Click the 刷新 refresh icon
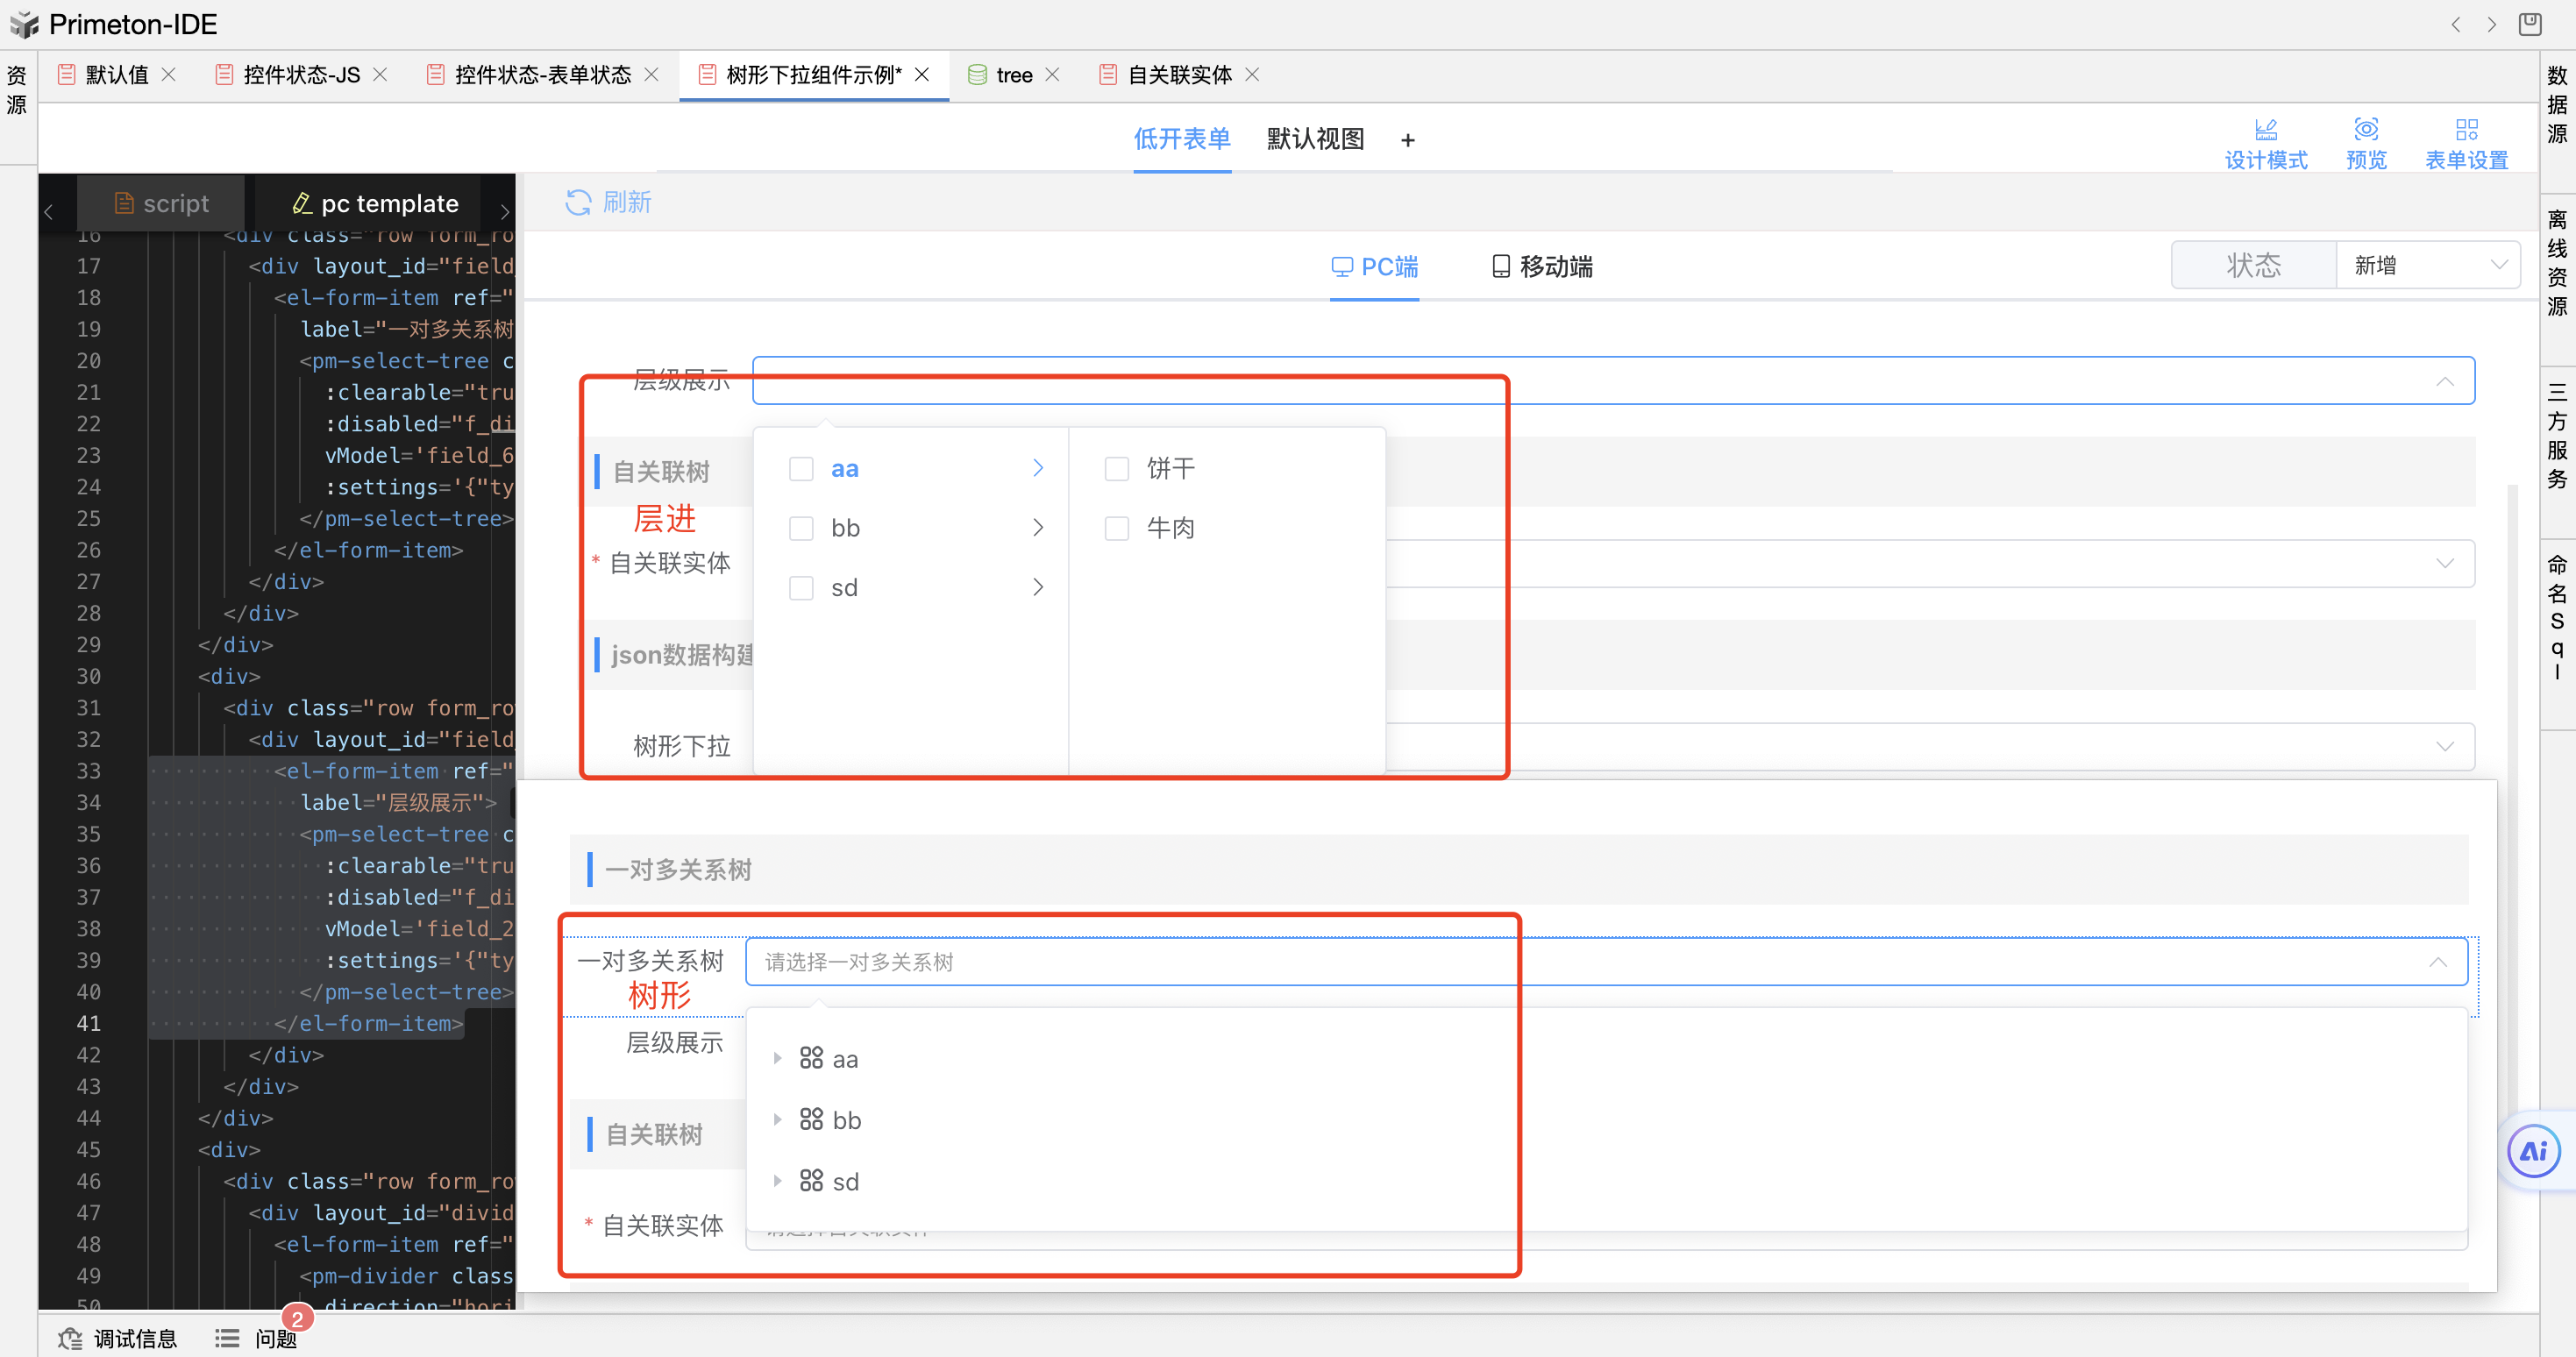2576x1357 pixels. 578,203
